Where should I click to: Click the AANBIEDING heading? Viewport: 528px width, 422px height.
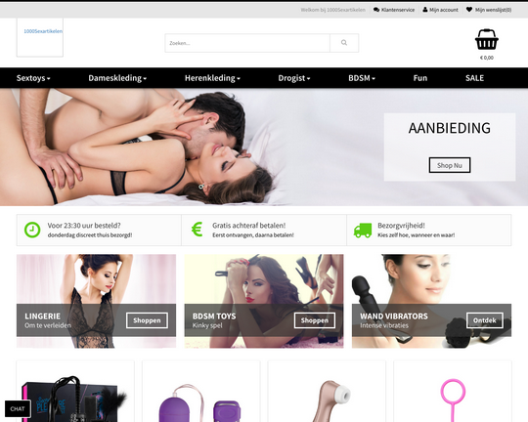(450, 128)
